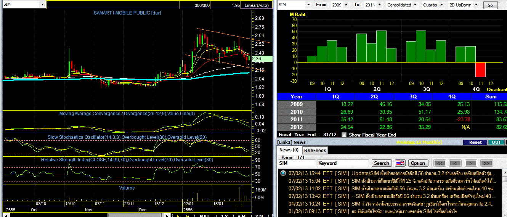This screenshot has height=217, width=507.
Task: Open the 07/02/13 13:42 SIM news item
Action: [x=392, y=196]
